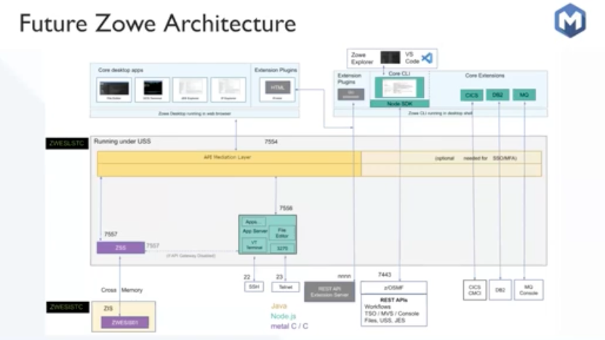Click the ZWESISTC black label
This screenshot has width=605, height=340.
[67, 307]
